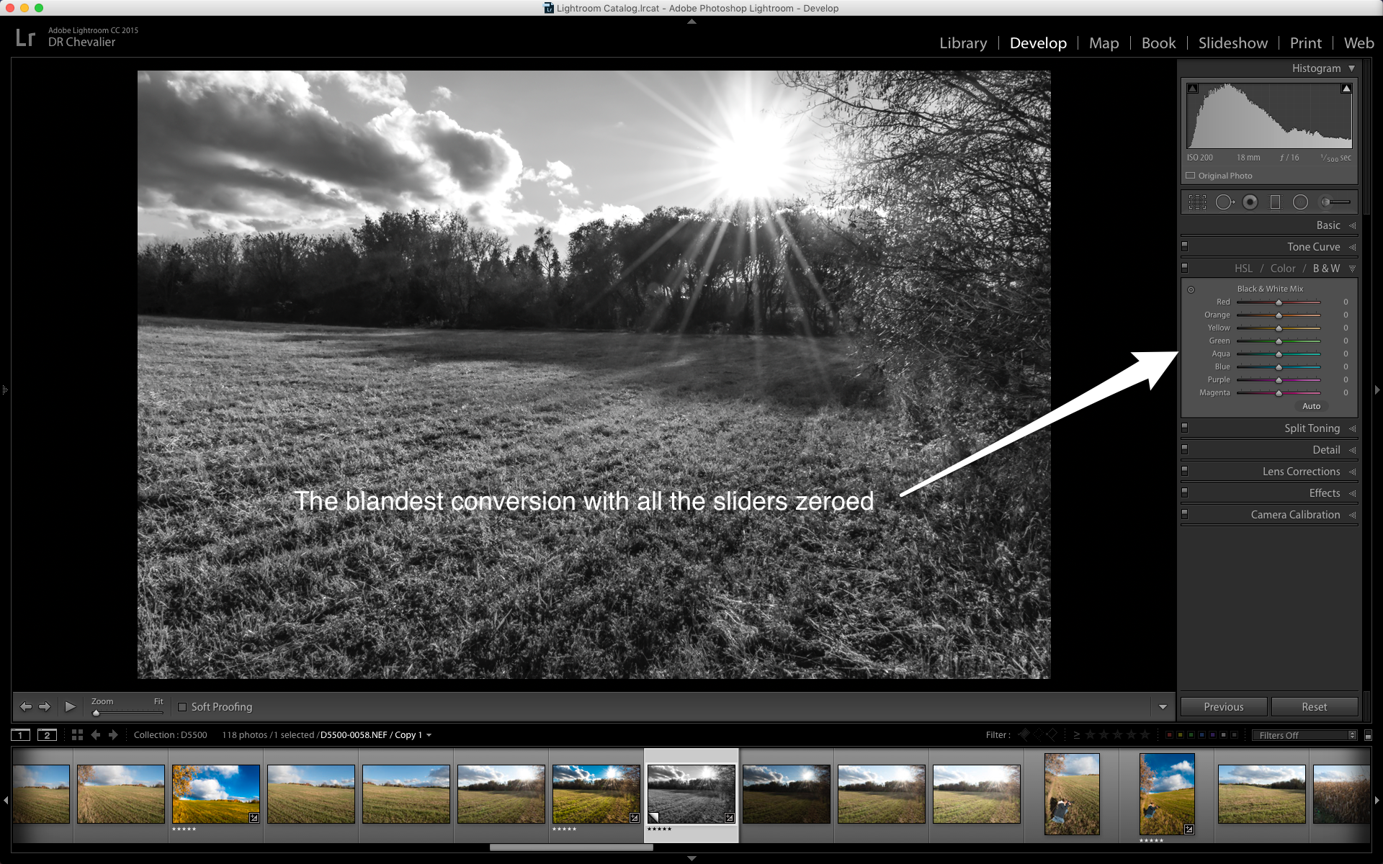Select the Graduated Filter tool
The height and width of the screenshot is (864, 1383).
pos(1275,202)
